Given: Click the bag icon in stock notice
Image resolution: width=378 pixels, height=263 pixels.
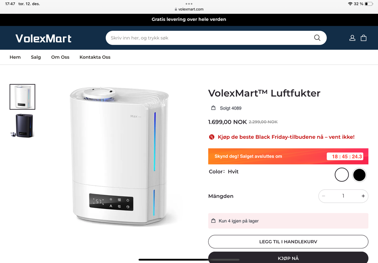Looking at the screenshot, I should 213,221.
